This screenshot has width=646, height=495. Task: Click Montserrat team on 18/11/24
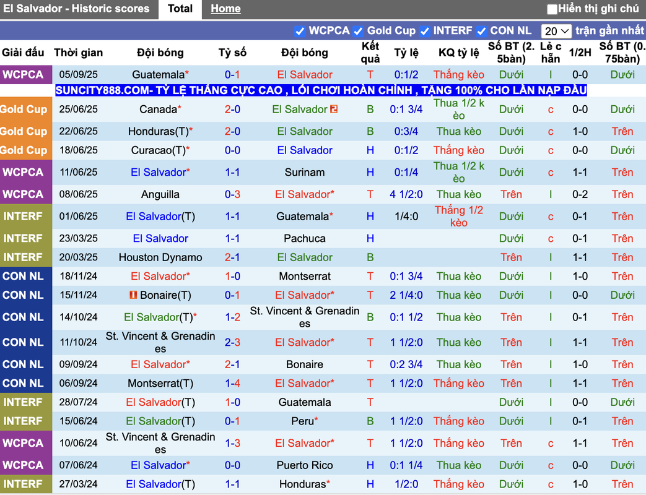[x=305, y=277]
